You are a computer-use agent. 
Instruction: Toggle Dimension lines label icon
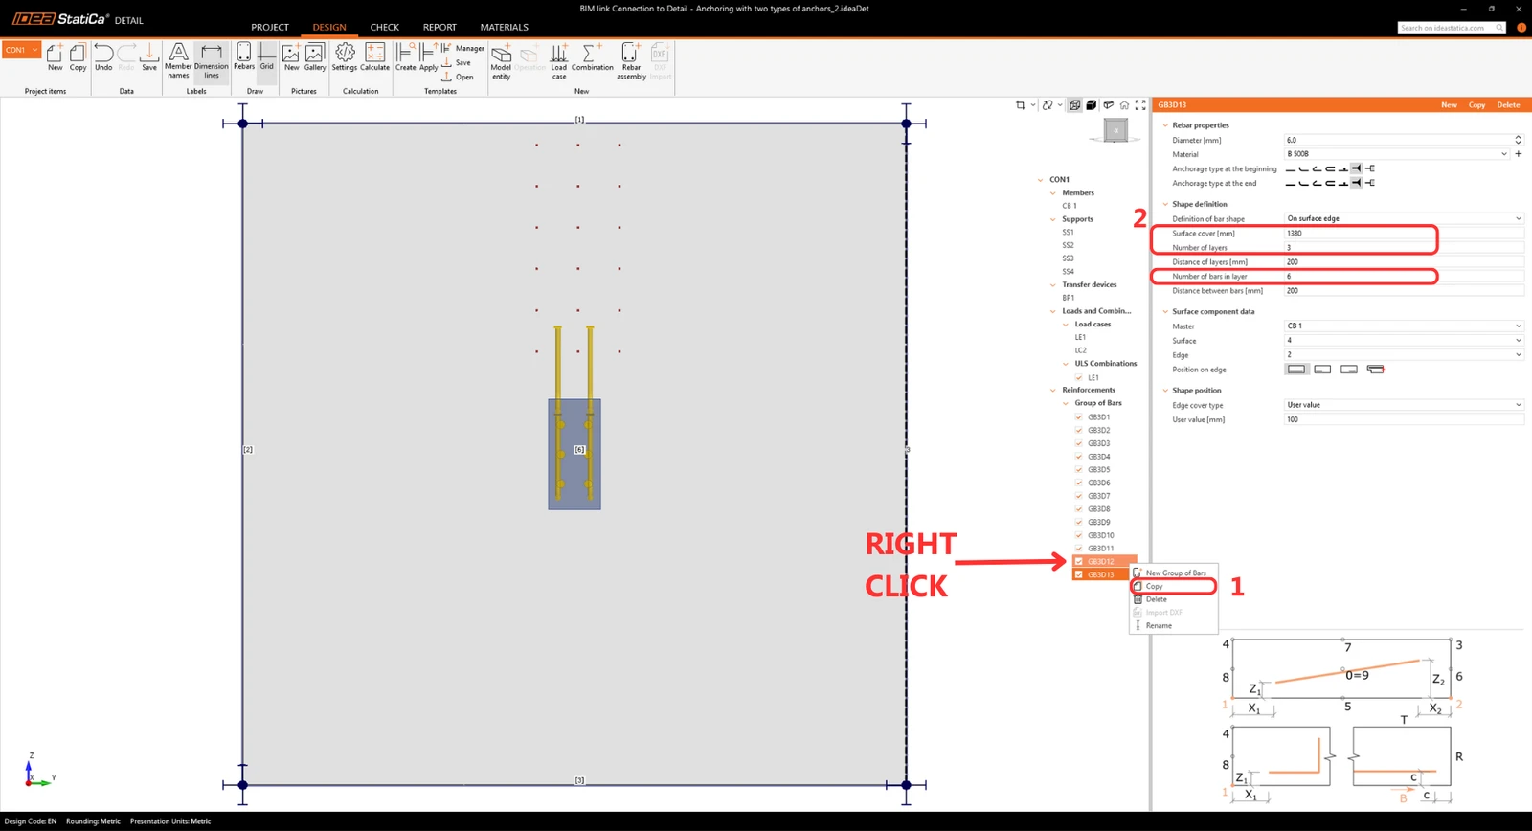[211, 60]
